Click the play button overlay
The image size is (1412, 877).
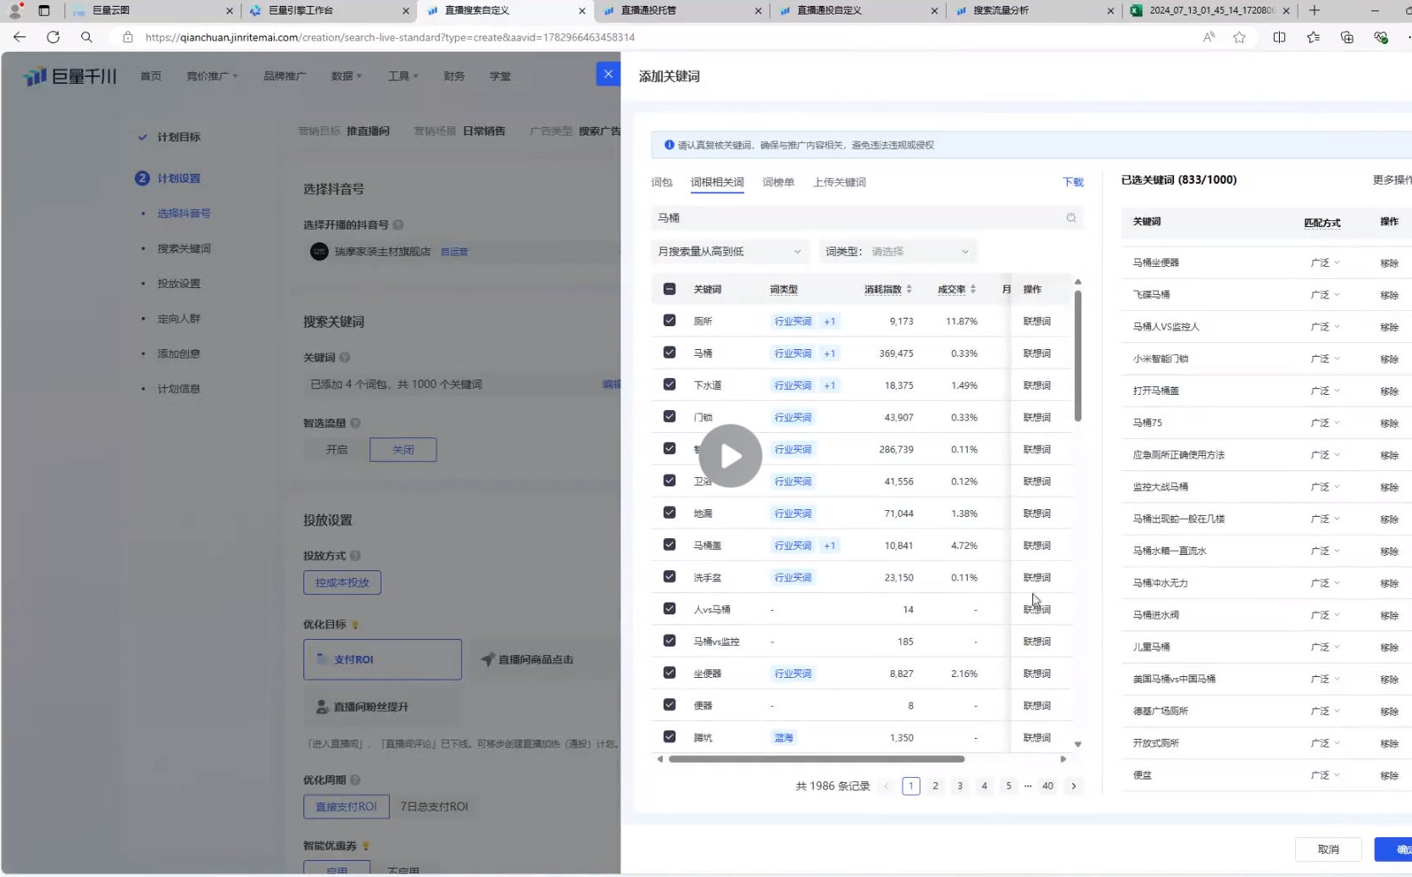point(730,456)
